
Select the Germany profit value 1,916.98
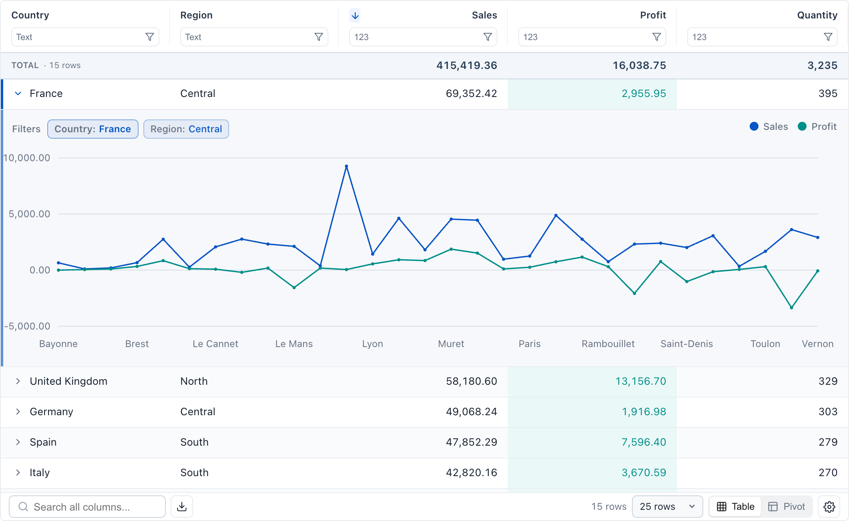point(644,412)
